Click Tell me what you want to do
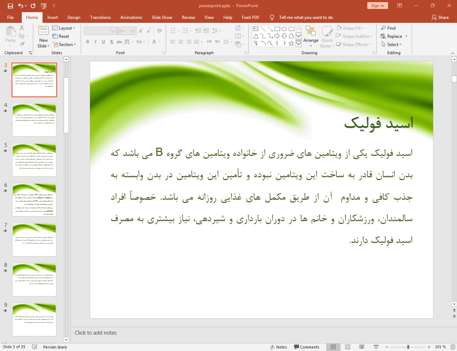 (306, 17)
